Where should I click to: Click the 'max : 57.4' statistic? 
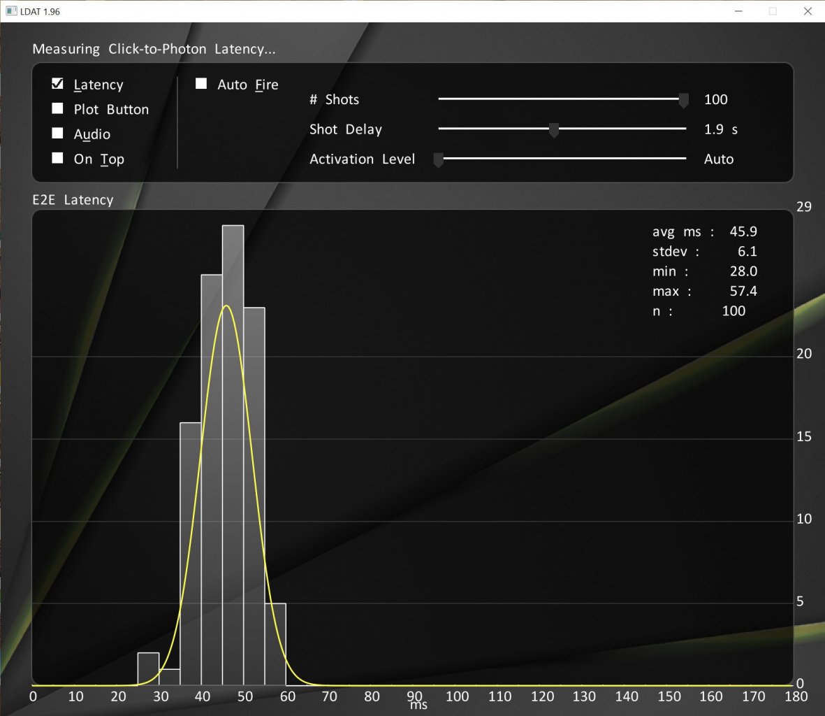(705, 291)
